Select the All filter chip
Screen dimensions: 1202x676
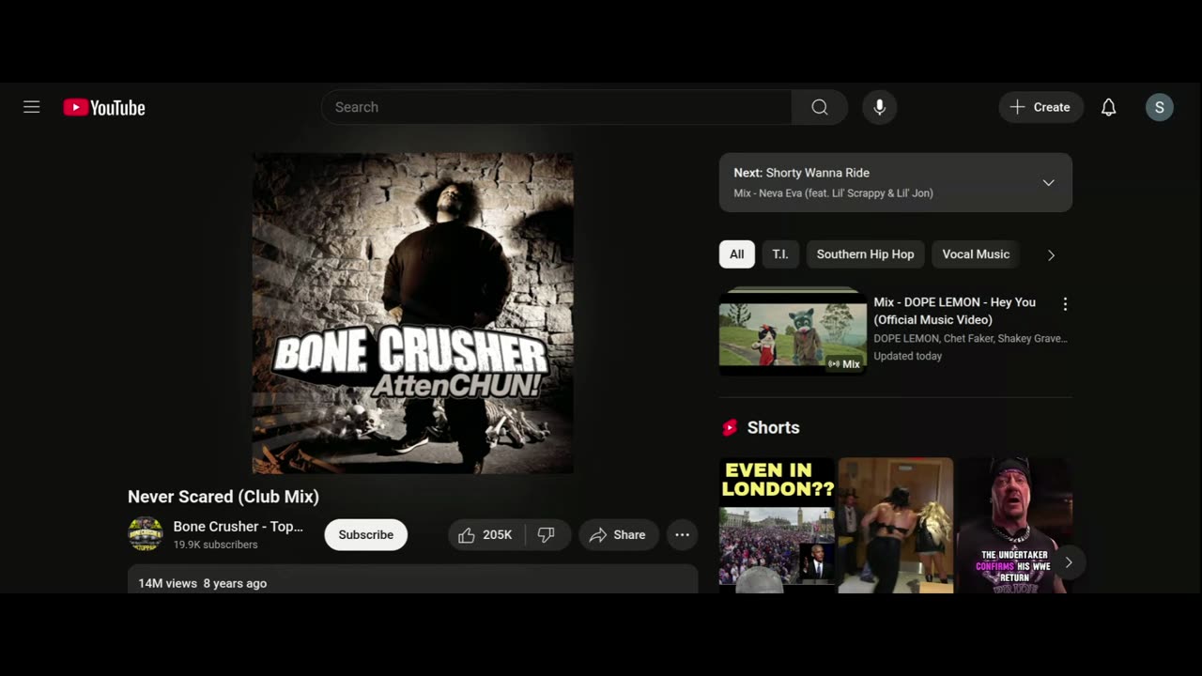[x=737, y=254]
